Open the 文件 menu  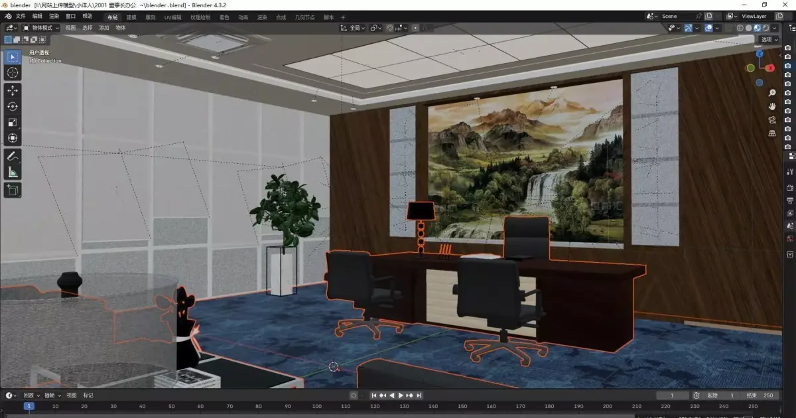click(21, 17)
